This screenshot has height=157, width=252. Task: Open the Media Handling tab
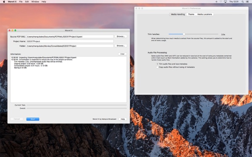click(x=178, y=14)
